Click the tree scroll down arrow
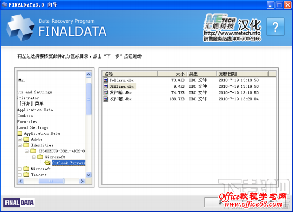 pos(88,175)
